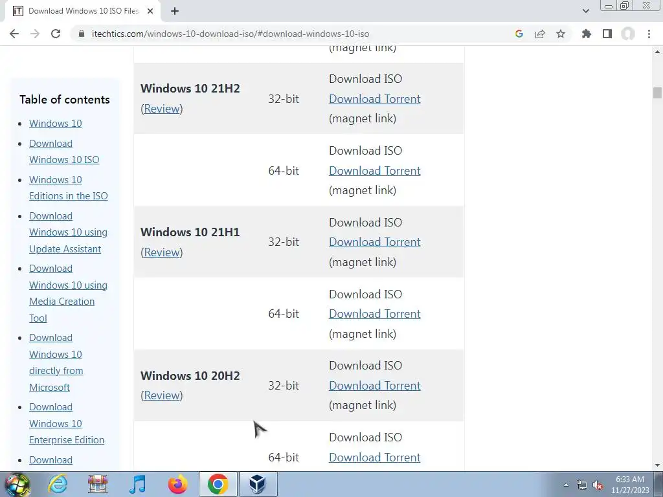Open the Windows 10 21H1 Review link
663x497 pixels.
(162, 252)
